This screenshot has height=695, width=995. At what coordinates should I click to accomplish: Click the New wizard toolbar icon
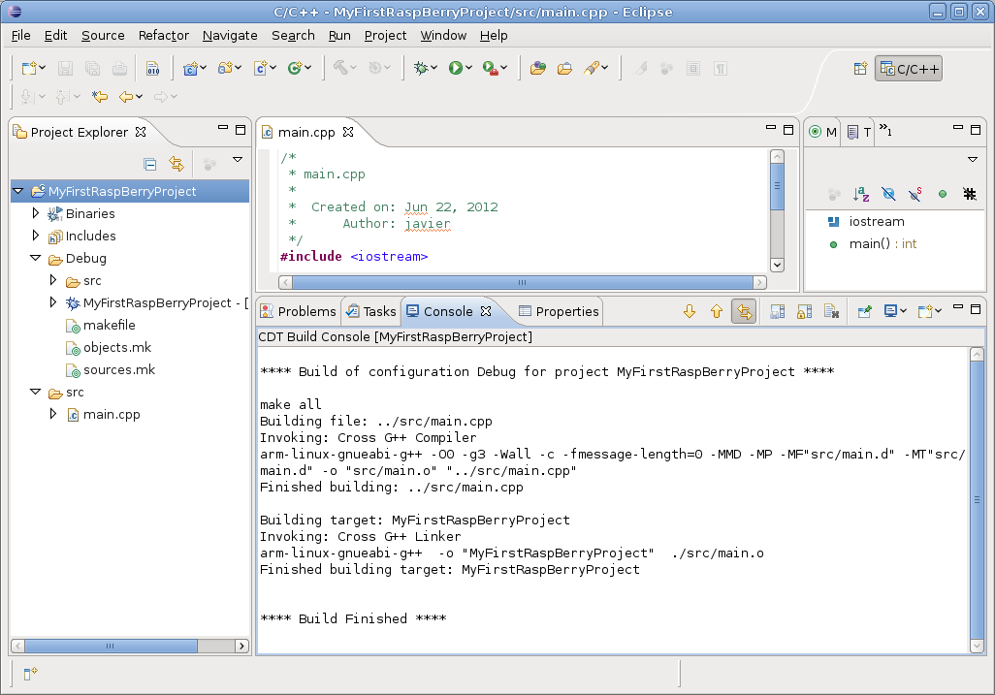coord(29,68)
